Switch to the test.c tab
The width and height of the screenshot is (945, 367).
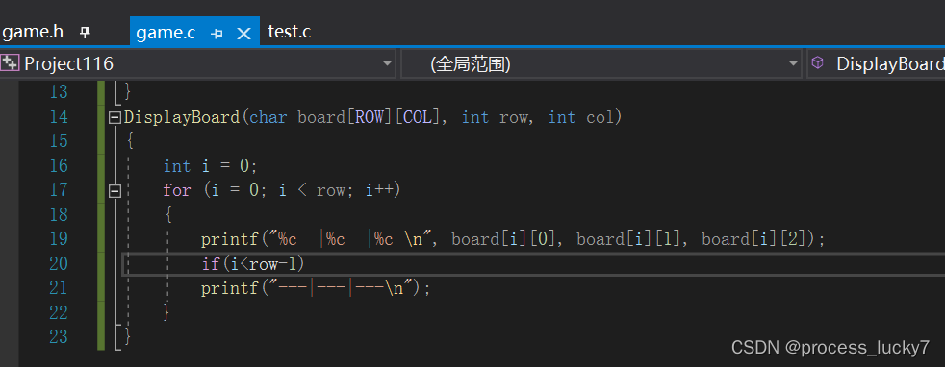(x=290, y=32)
